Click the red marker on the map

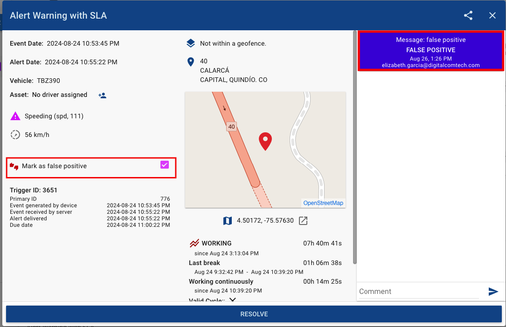pos(265,141)
